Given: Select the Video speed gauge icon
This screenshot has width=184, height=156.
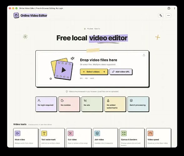Looking at the screenshot, I should coord(150,133).
